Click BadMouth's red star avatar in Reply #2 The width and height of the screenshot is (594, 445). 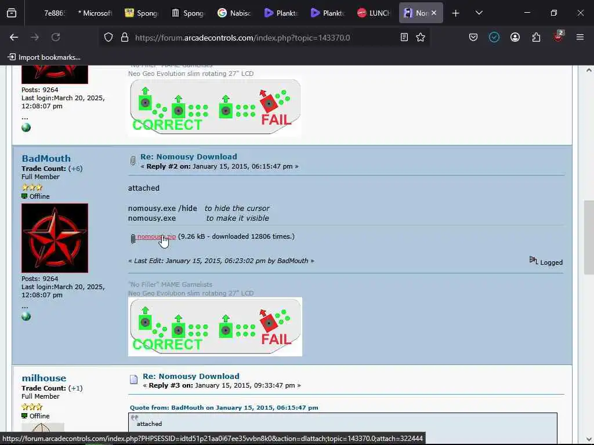[x=55, y=238]
